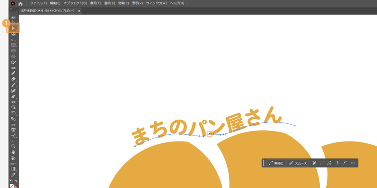Select the Eyedropper tool
The width and height of the screenshot is (377, 188).
tap(14, 174)
